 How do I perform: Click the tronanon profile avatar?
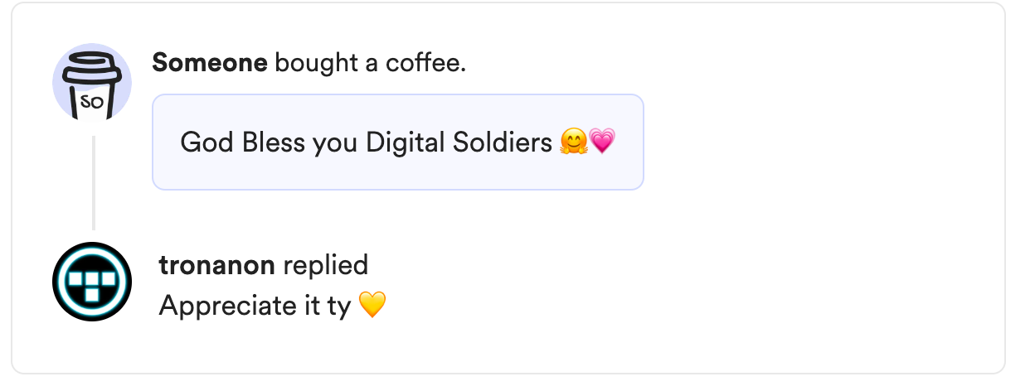92,282
